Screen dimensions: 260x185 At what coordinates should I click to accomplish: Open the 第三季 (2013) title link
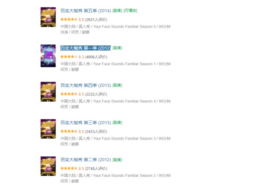point(85,123)
